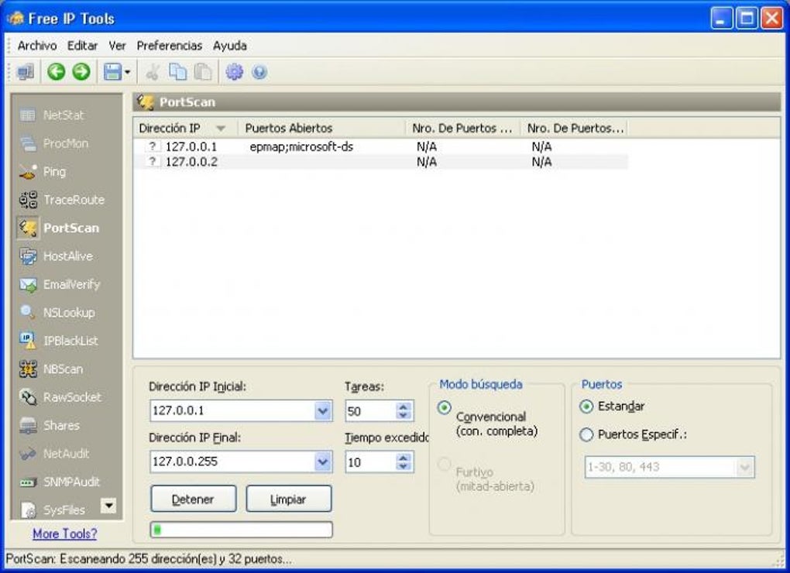
Task: Open the Archivo menu
Action: [x=36, y=46]
